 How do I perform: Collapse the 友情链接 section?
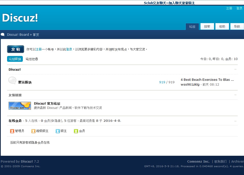(235, 95)
